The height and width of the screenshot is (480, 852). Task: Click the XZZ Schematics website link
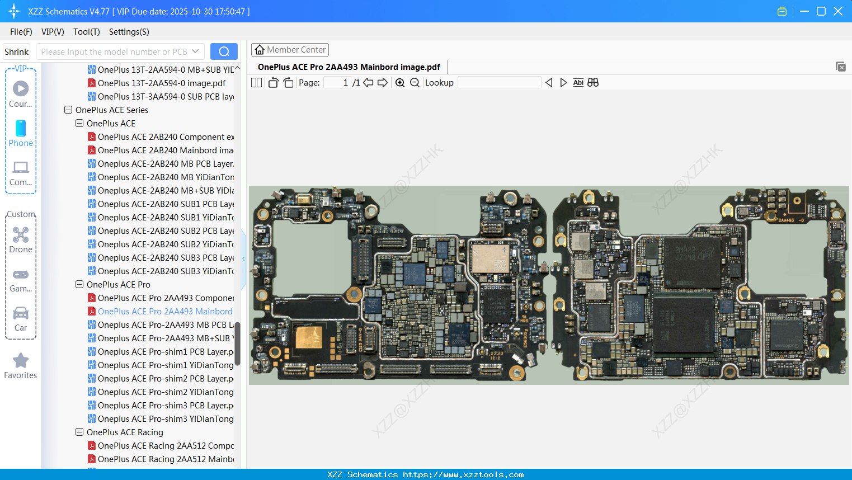pos(426,474)
